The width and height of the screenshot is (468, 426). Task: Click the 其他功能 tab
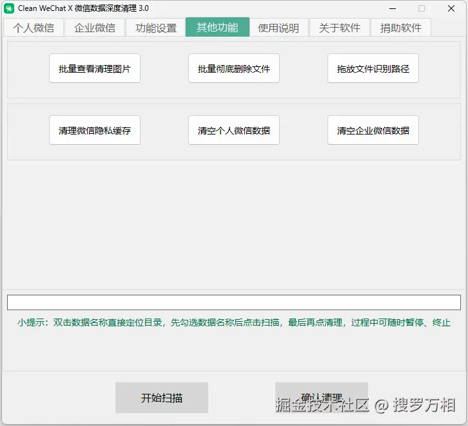tap(217, 27)
